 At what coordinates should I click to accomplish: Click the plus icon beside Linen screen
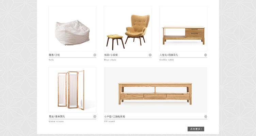pos(95,116)
